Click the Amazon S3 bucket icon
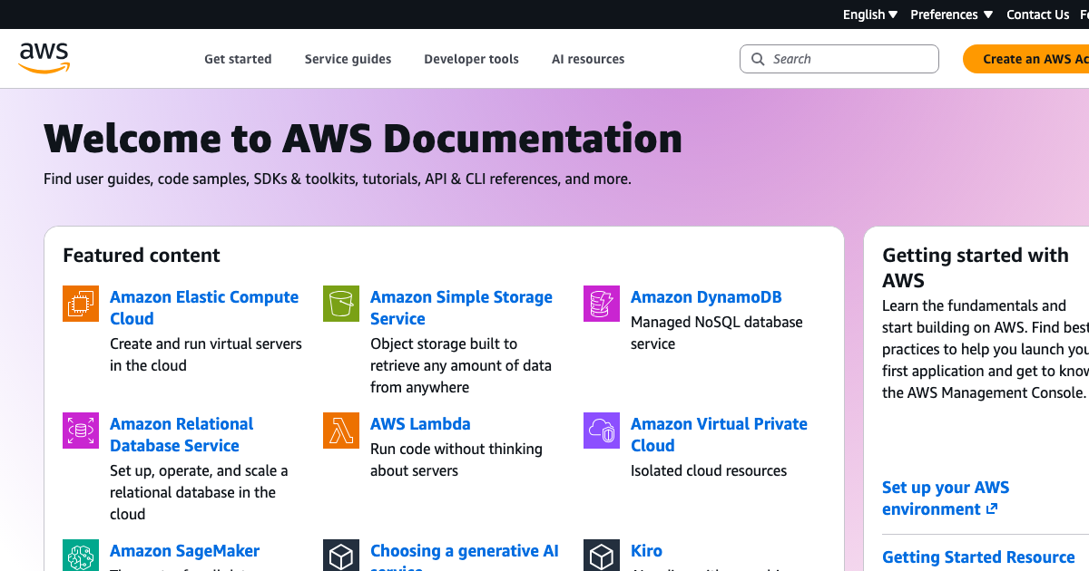Viewport: 1089px width, 571px height. coord(340,304)
